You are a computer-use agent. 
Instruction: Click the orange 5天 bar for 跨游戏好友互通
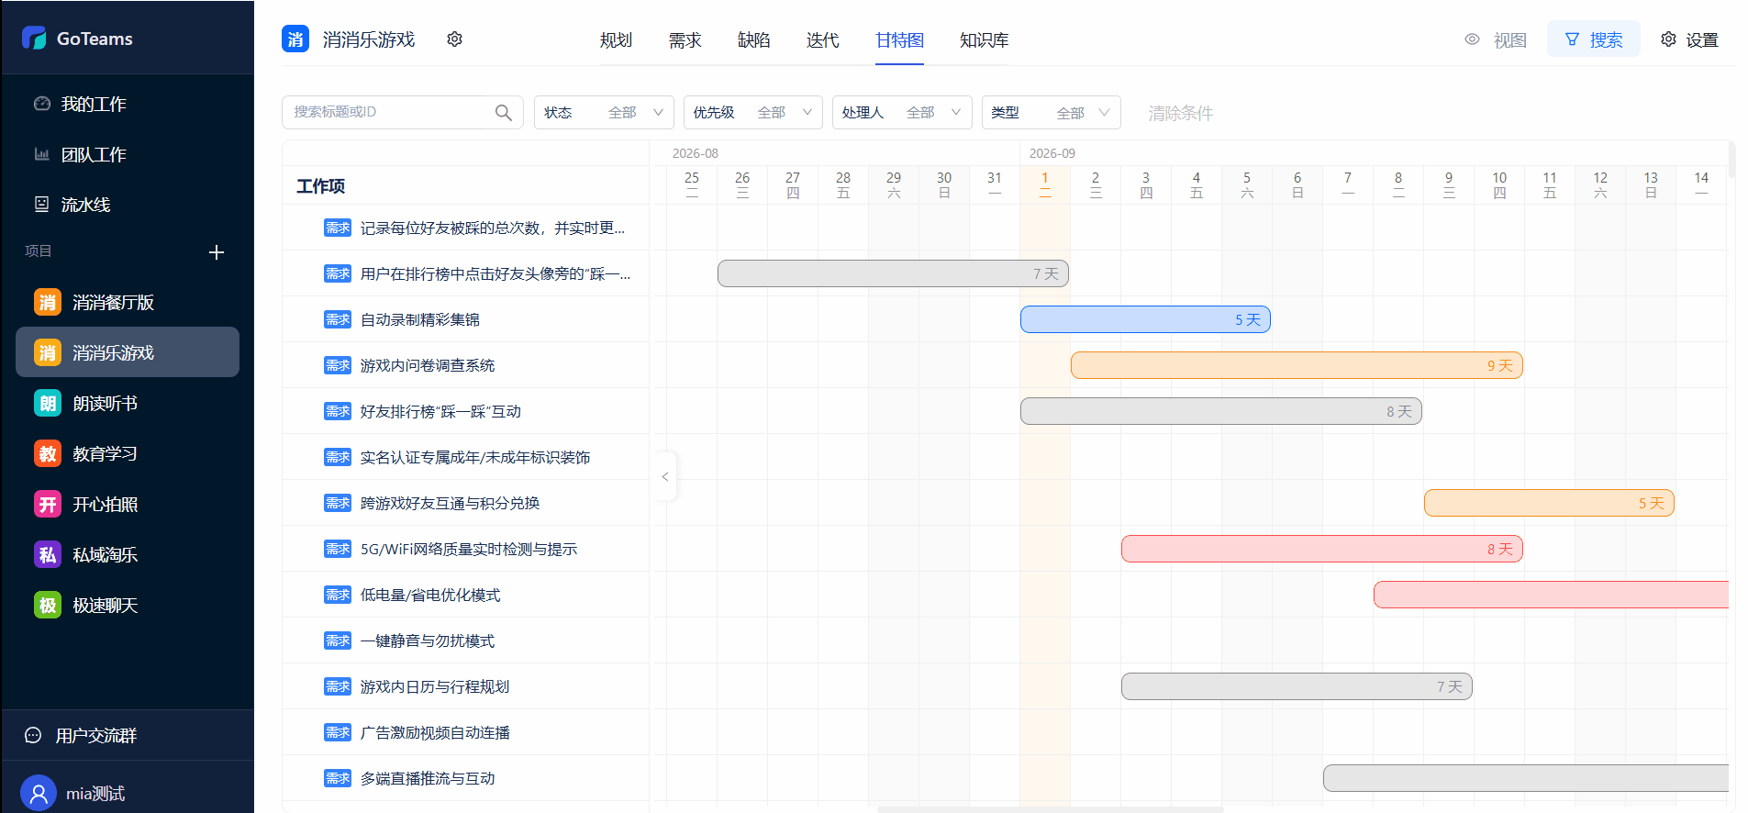(1549, 503)
